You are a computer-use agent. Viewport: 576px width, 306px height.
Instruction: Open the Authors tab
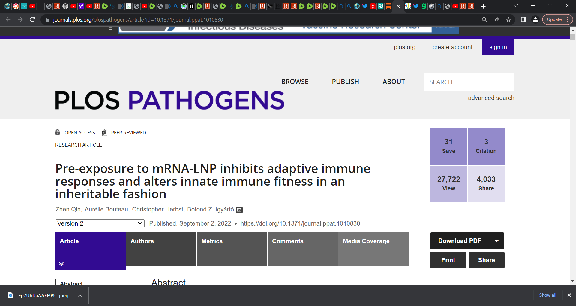(x=161, y=249)
